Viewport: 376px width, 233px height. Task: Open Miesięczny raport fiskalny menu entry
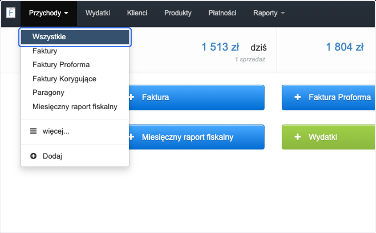click(x=75, y=107)
